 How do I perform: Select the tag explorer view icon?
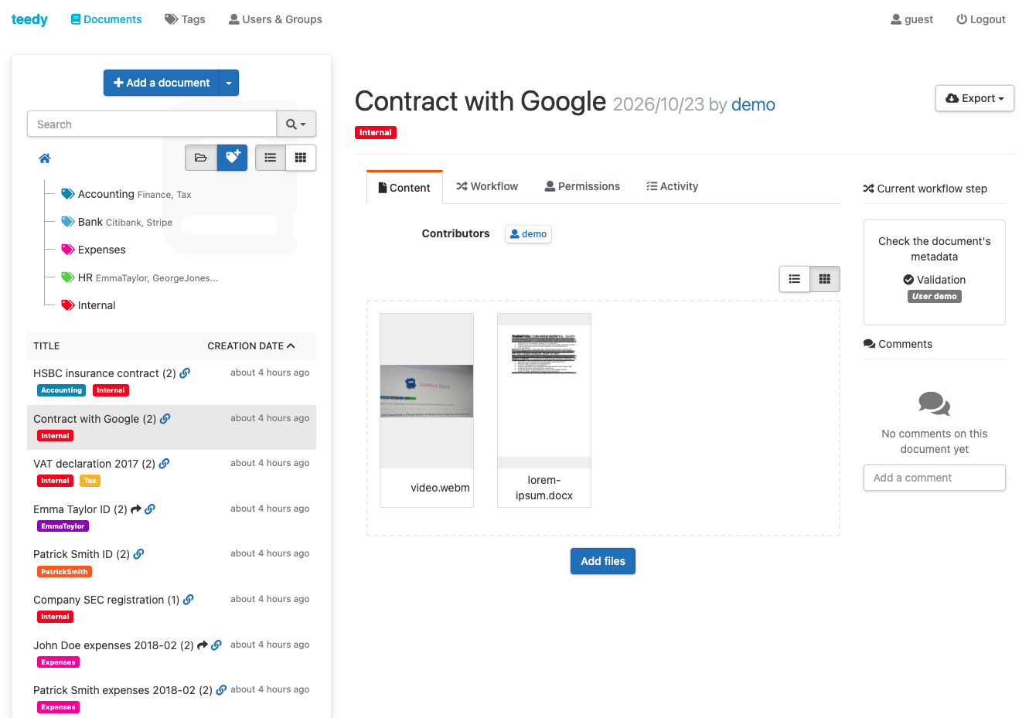[x=232, y=158]
